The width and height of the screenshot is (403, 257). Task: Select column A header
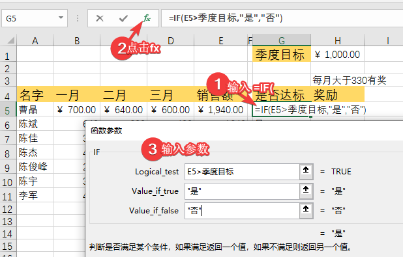click(35, 40)
